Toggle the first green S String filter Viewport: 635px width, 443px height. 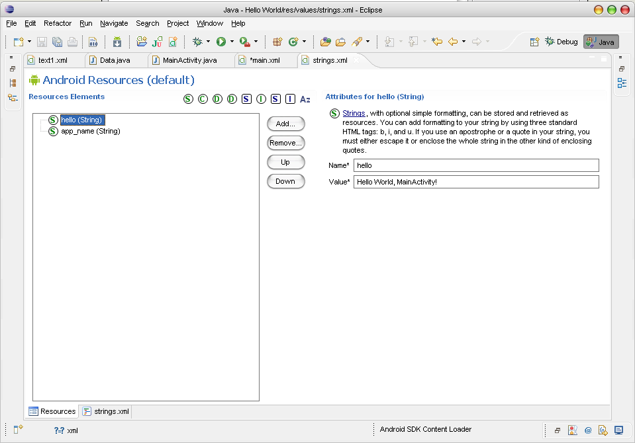click(188, 99)
